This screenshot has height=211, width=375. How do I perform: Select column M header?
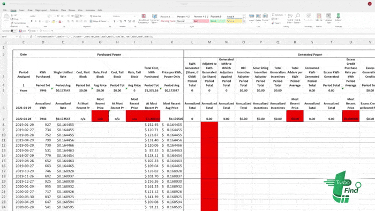click(x=209, y=42)
